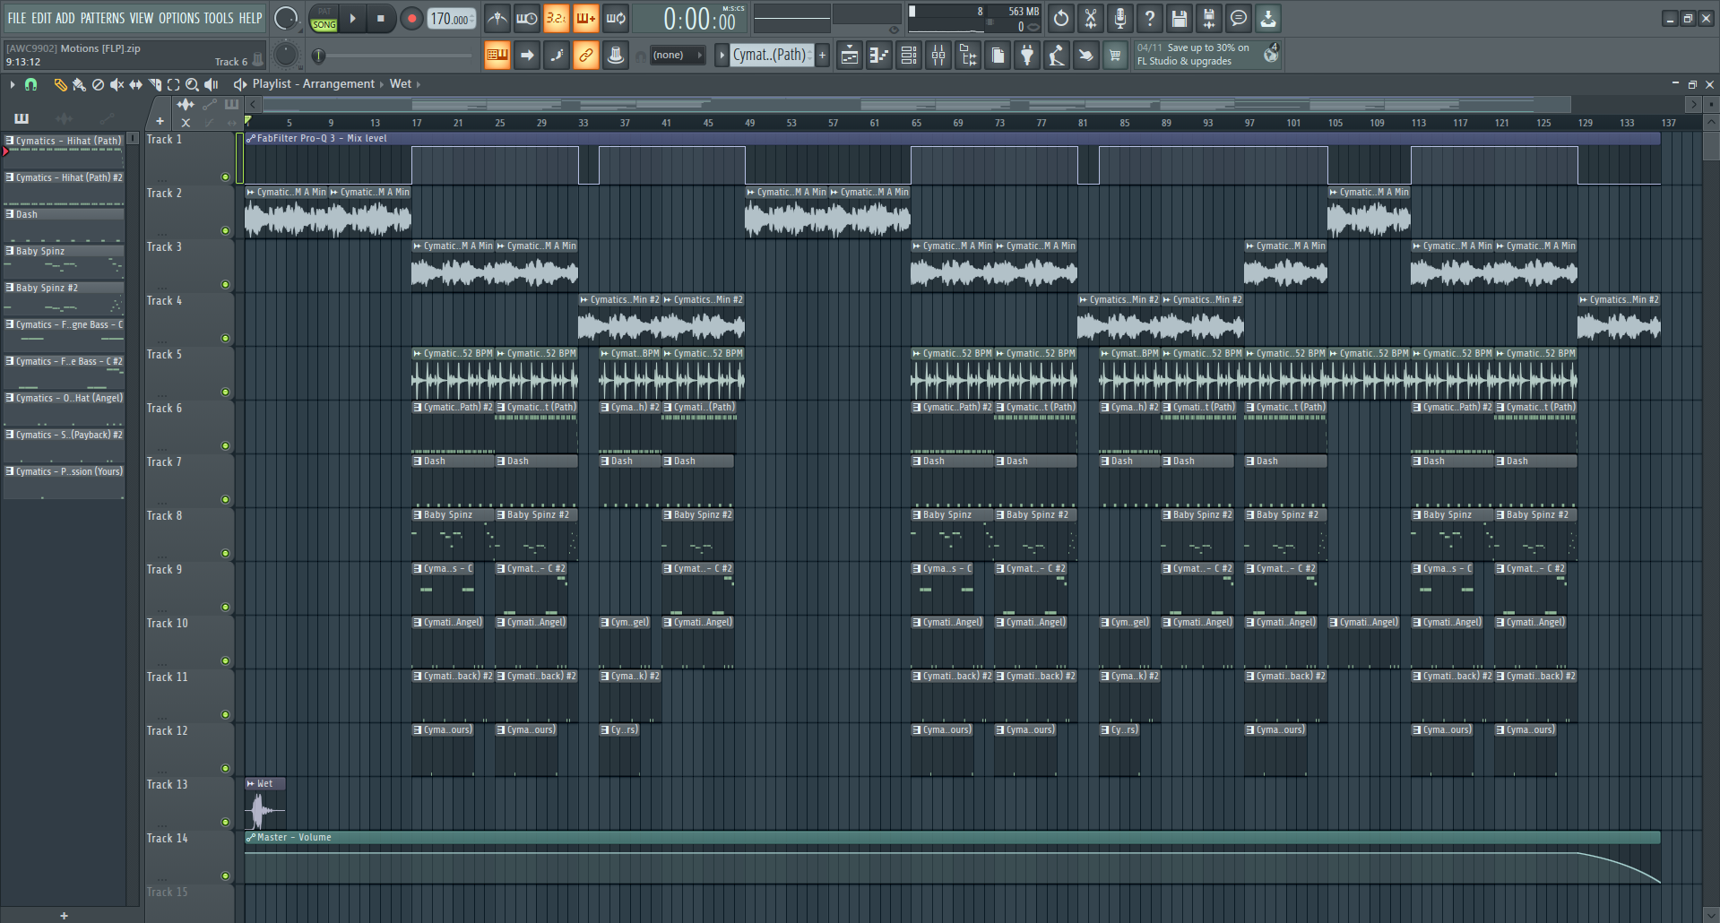Screen dimensions: 1720x923
Task: Open the PATTERNS menu
Action: [102, 18]
